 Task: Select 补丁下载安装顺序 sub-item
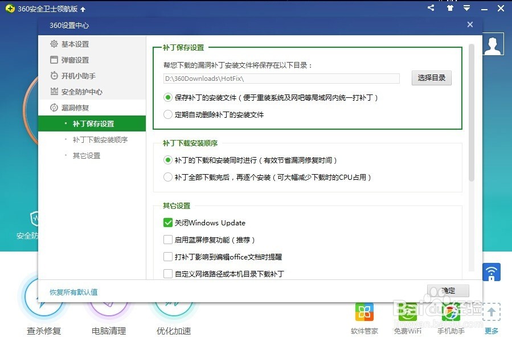pyautogui.click(x=100, y=139)
